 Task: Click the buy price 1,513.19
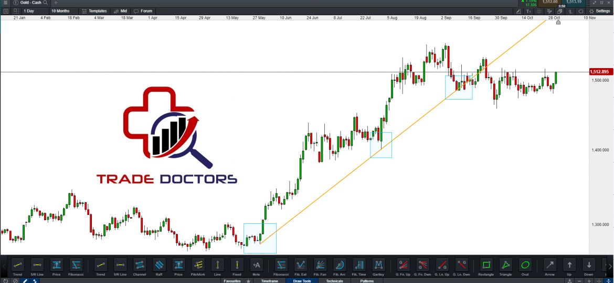tap(574, 3)
